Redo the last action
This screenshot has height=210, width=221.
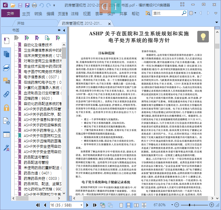pos(49,5)
